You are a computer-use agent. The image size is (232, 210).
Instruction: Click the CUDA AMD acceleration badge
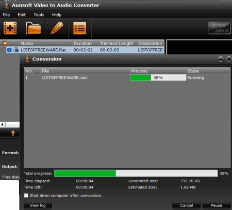219,28
